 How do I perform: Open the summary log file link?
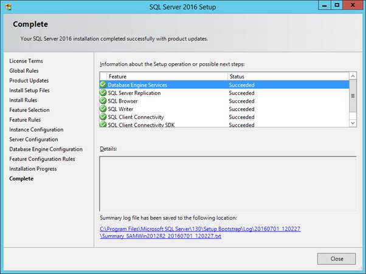(x=200, y=232)
